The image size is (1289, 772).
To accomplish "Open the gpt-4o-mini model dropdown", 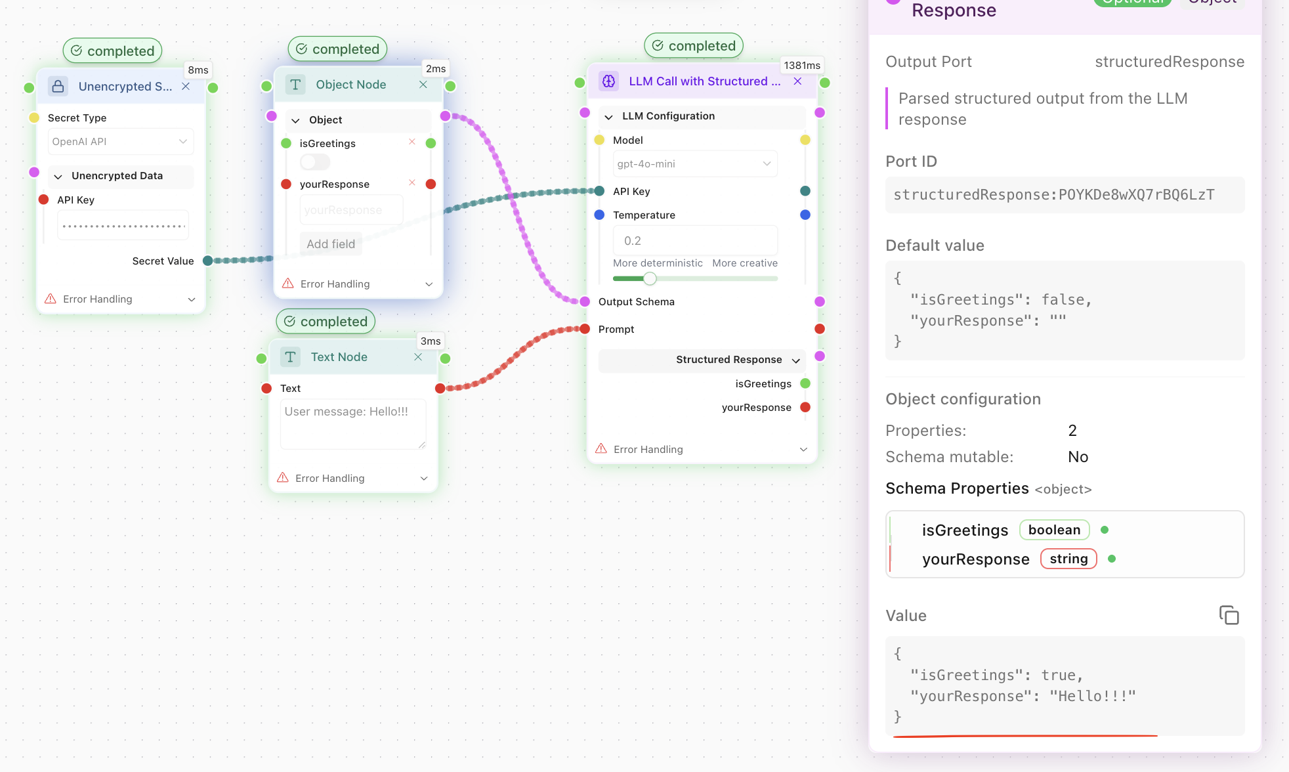I will (x=694, y=164).
